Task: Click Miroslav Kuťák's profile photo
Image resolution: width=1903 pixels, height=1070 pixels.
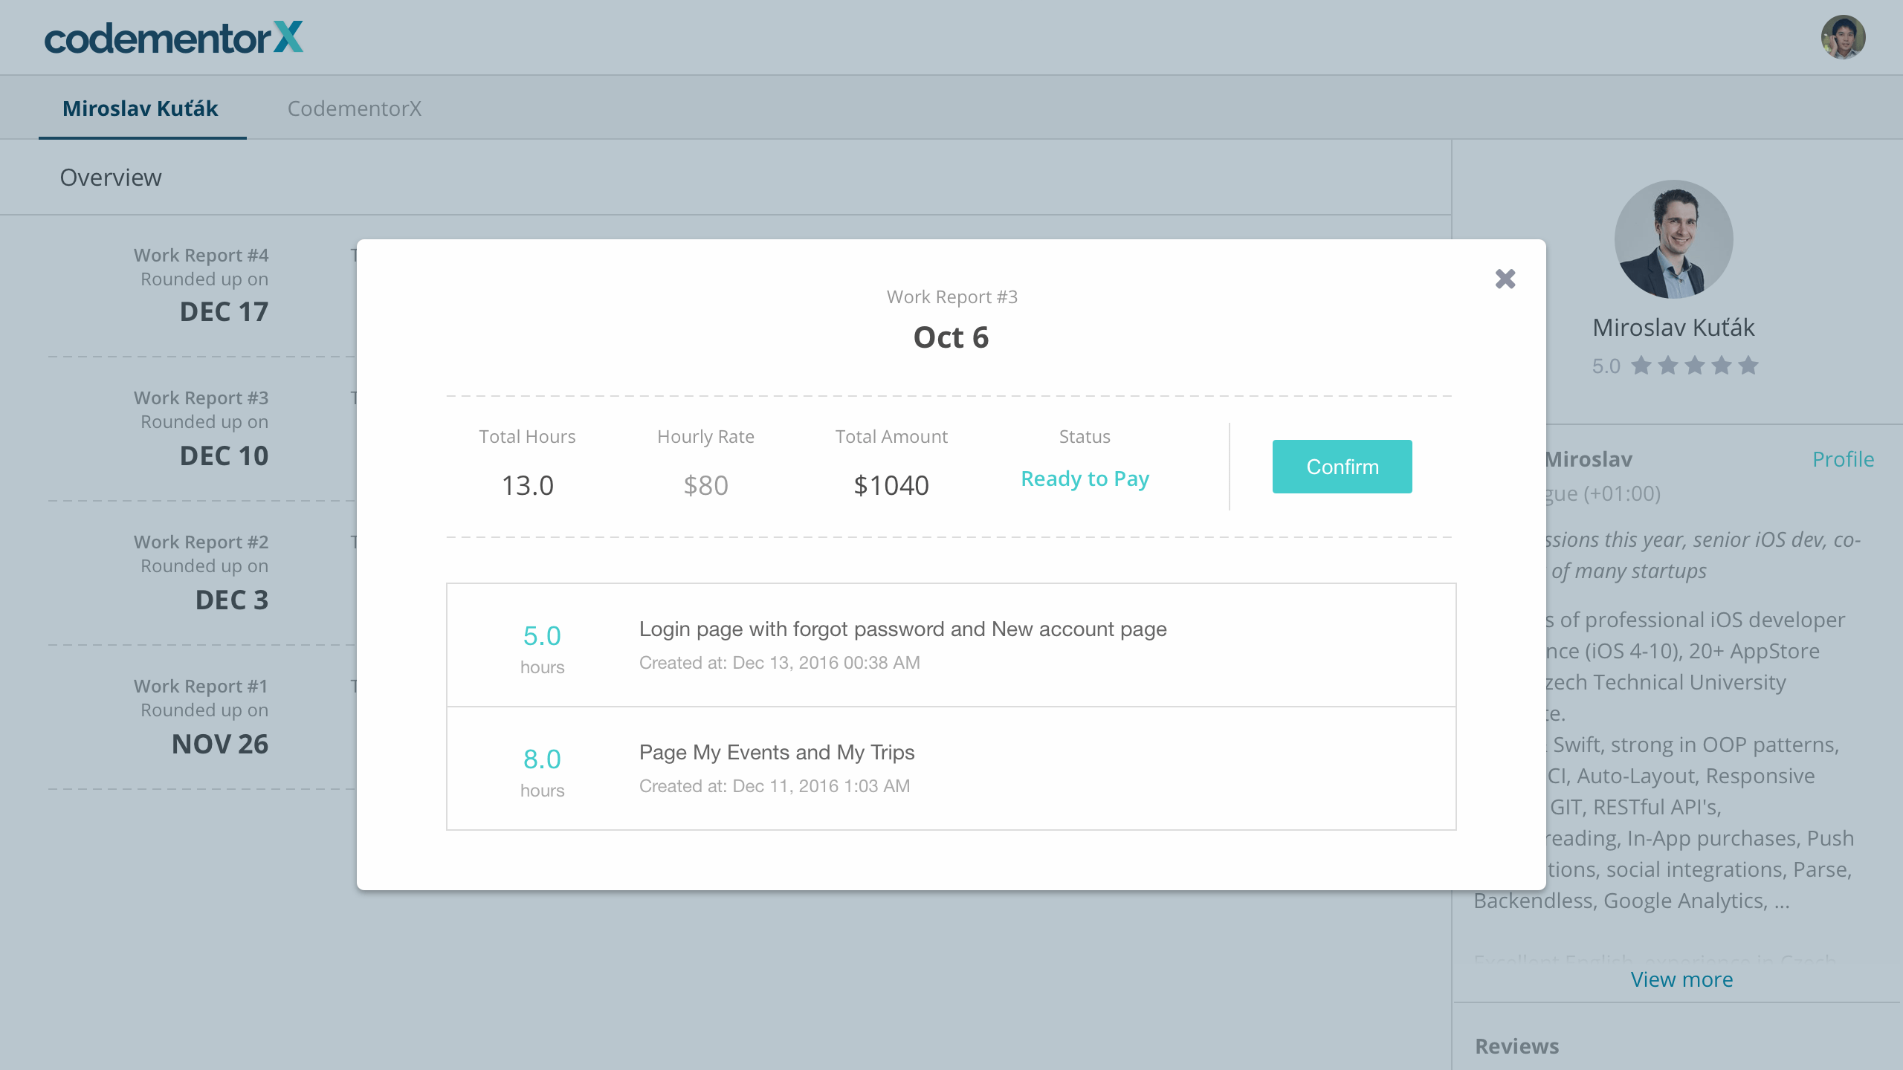Action: click(x=1673, y=239)
